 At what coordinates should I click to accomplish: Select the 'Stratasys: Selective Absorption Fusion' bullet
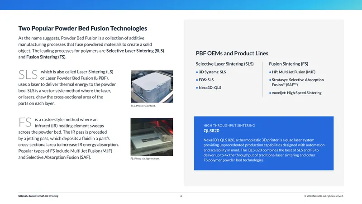click(296, 83)
